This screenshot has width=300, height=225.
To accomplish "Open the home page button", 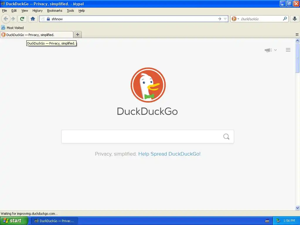I will pos(33,19).
